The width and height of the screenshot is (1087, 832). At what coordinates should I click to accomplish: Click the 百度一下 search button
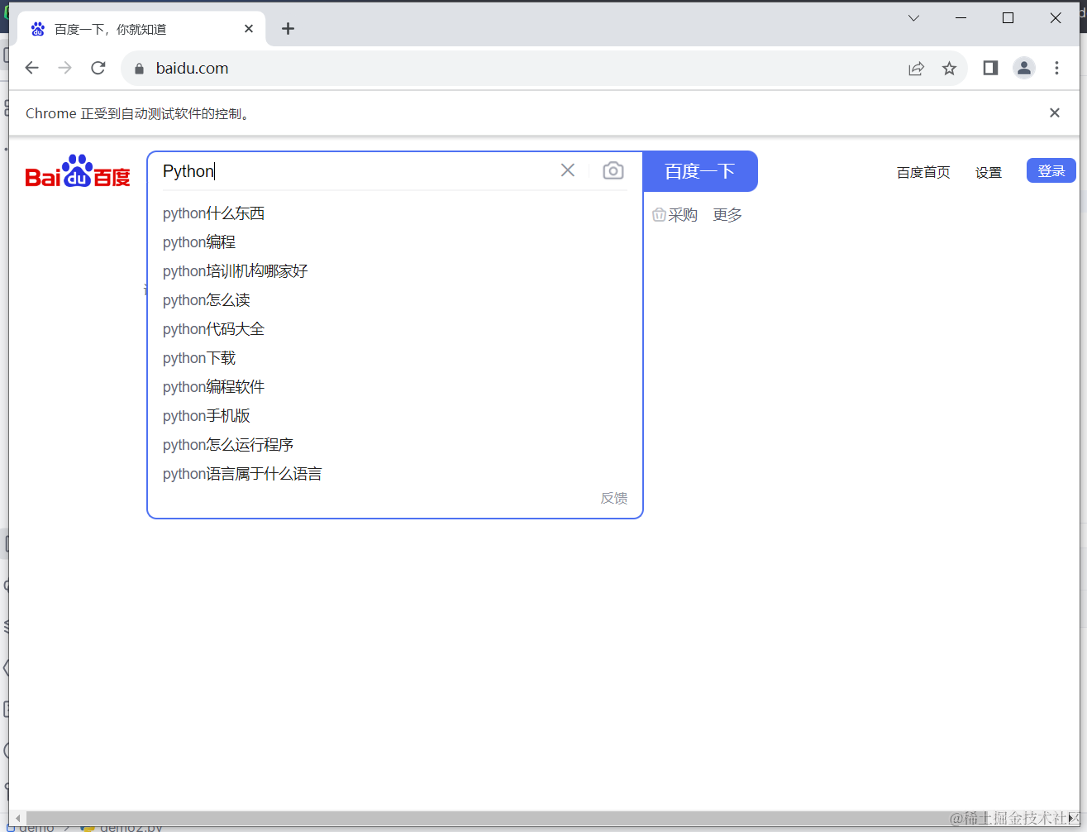[x=700, y=171]
